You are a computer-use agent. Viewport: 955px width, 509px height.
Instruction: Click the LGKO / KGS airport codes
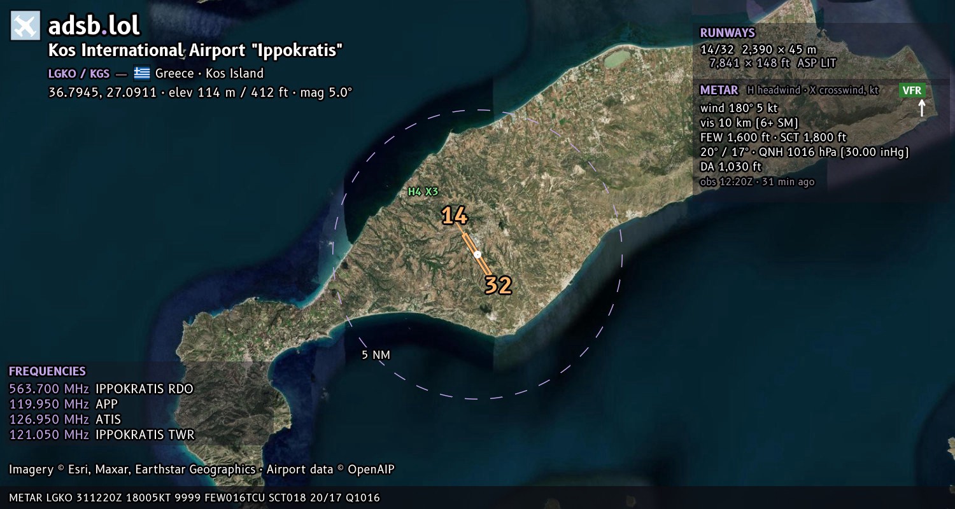[x=79, y=73]
